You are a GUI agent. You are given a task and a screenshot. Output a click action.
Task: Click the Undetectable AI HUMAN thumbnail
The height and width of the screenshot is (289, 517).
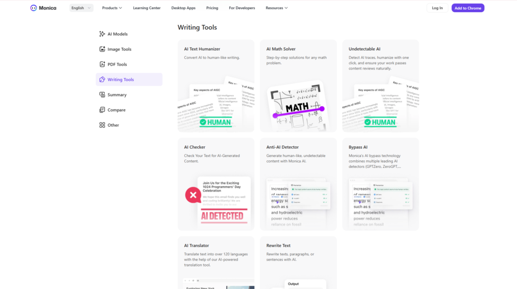(381, 103)
